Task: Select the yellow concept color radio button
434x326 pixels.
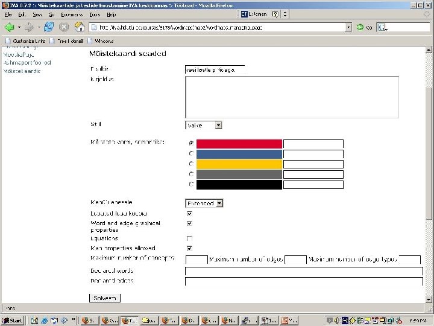Action: (191, 164)
